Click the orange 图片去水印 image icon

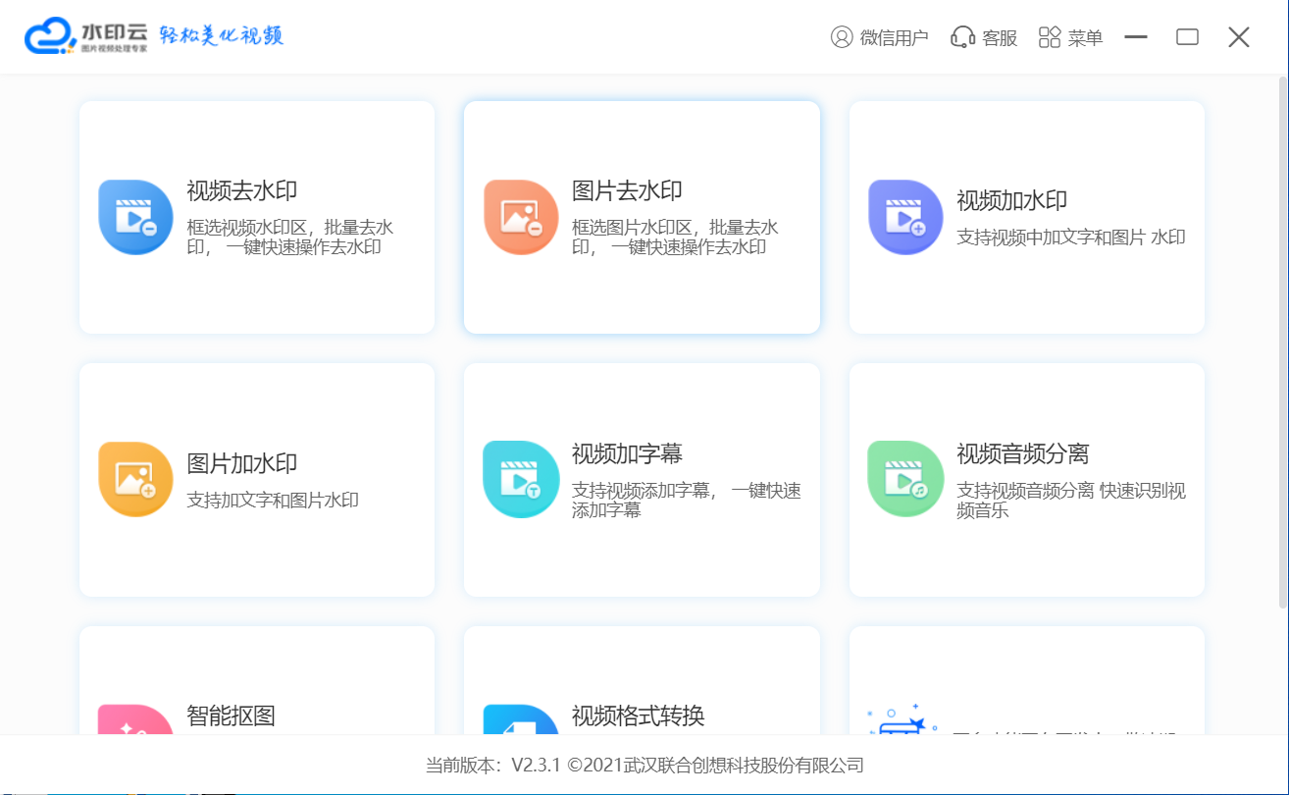click(521, 217)
